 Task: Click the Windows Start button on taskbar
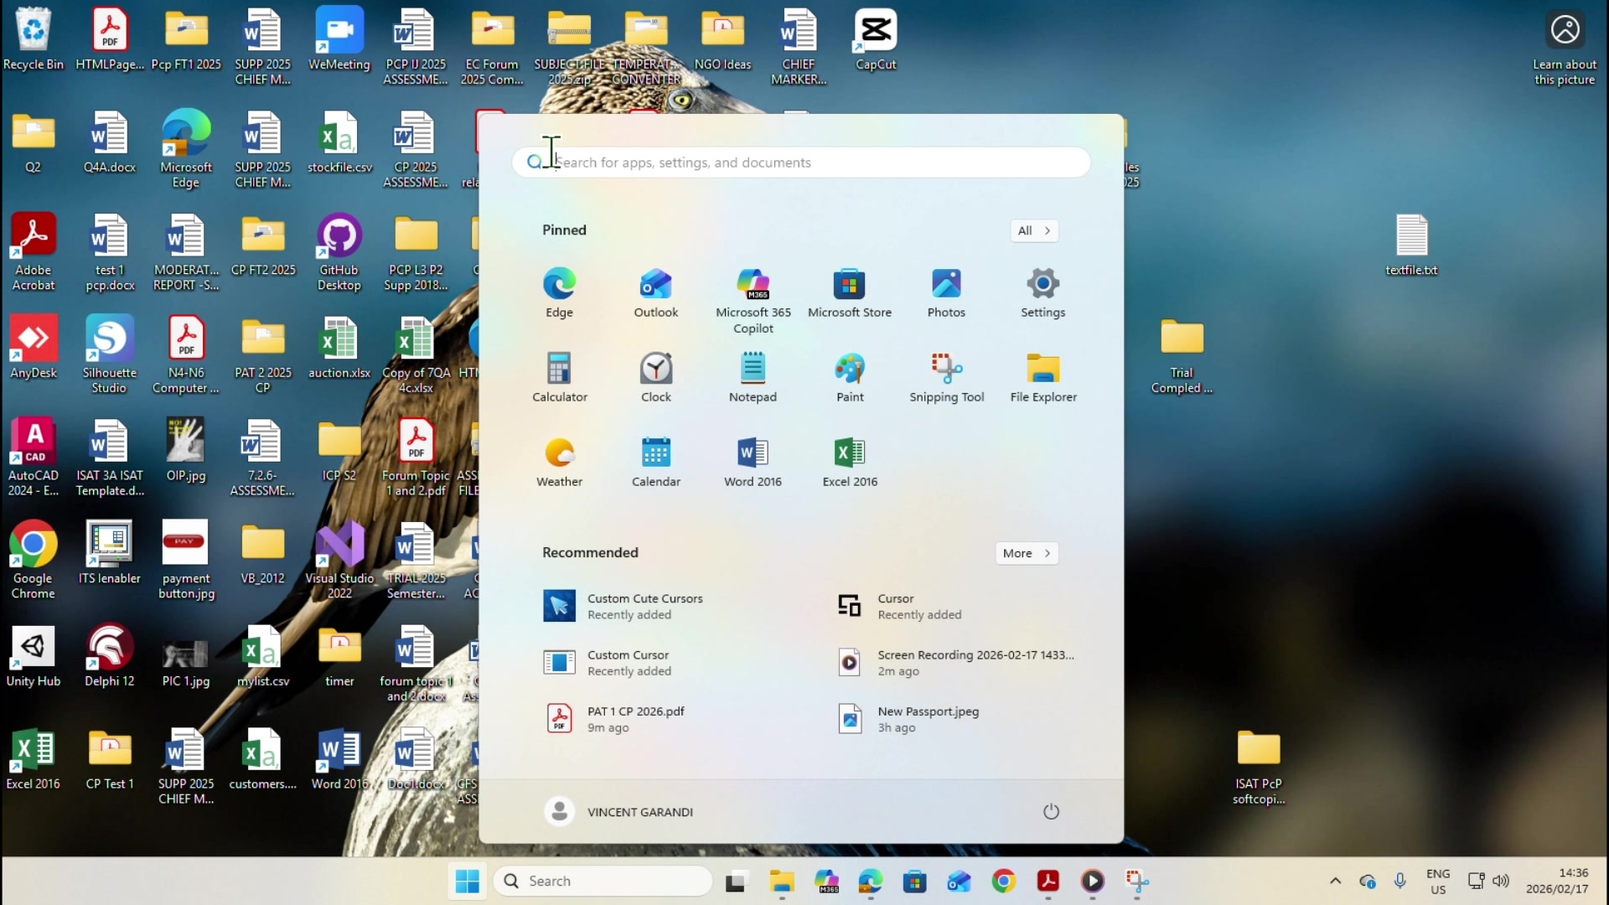tap(467, 881)
